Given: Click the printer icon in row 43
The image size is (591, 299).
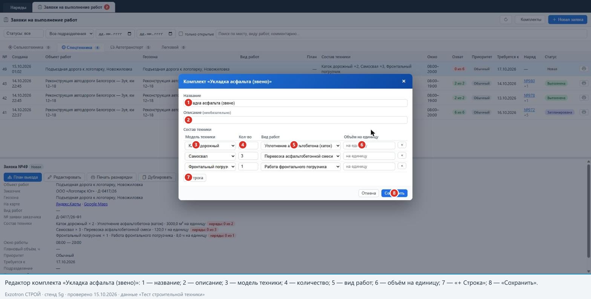Looking at the screenshot, I should click(583, 83).
